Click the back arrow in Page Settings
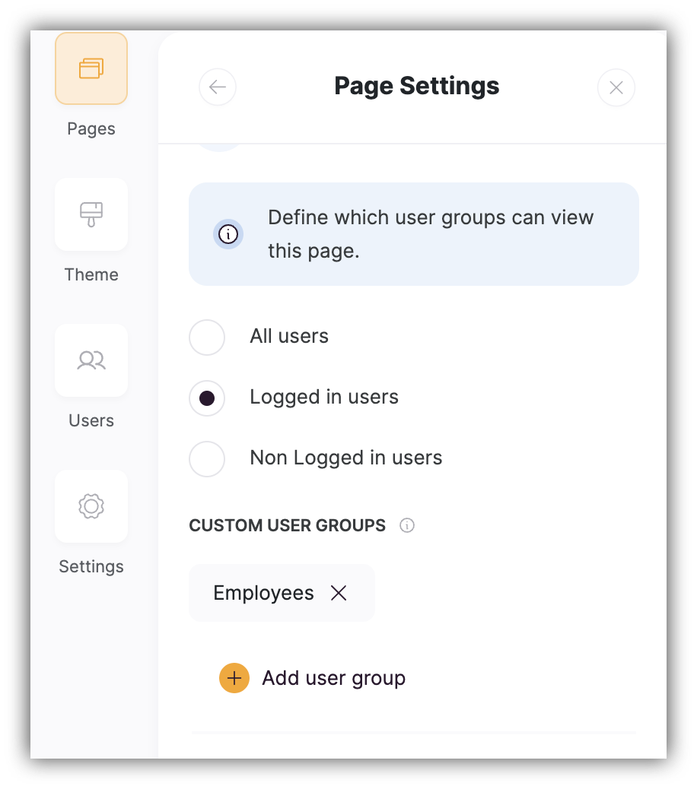 coord(218,87)
